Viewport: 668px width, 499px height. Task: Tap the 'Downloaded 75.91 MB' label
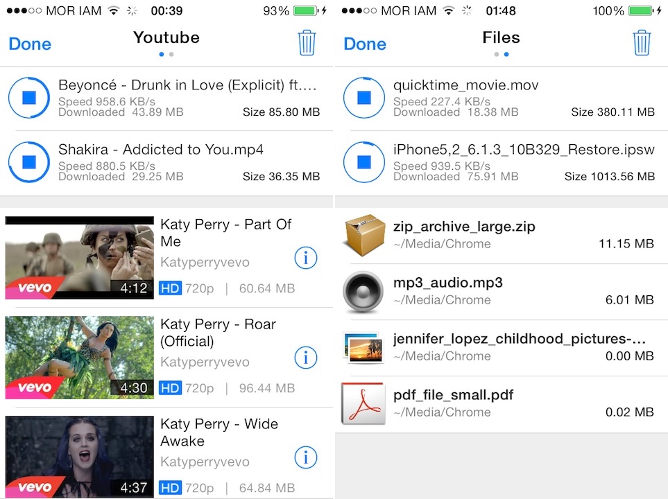(x=456, y=176)
